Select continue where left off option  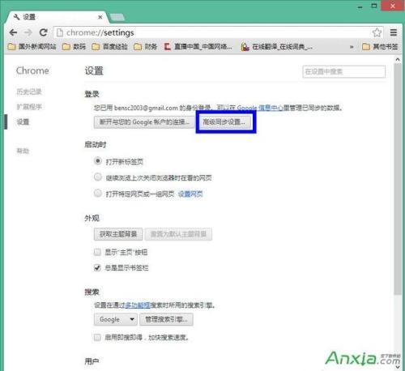[98, 177]
